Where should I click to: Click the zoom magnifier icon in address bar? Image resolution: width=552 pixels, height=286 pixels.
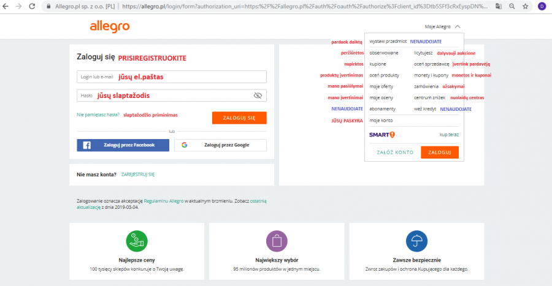point(512,6)
